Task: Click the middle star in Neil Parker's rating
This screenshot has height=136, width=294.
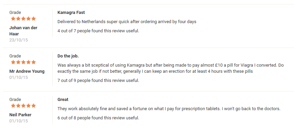Action: coord(23,106)
